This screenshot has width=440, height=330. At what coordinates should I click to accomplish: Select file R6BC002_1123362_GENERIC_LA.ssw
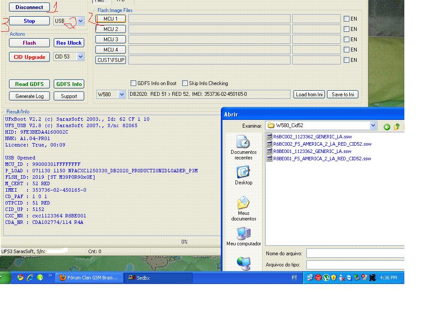click(309, 137)
